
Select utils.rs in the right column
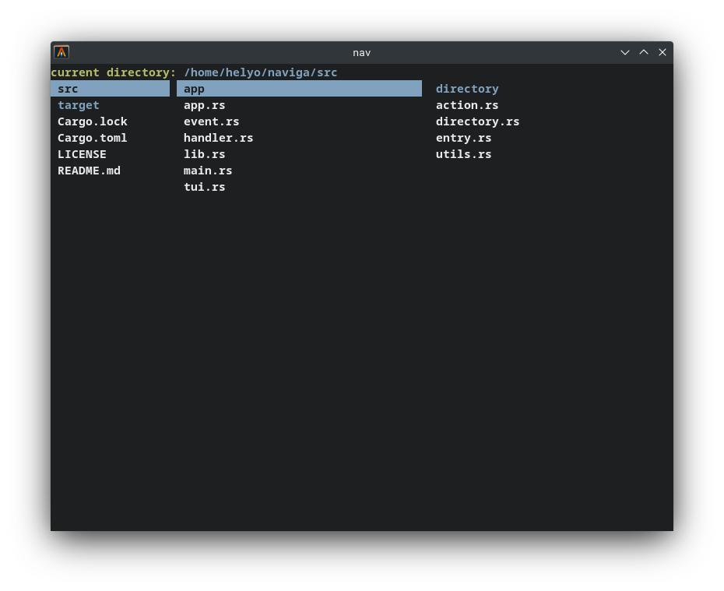464,154
